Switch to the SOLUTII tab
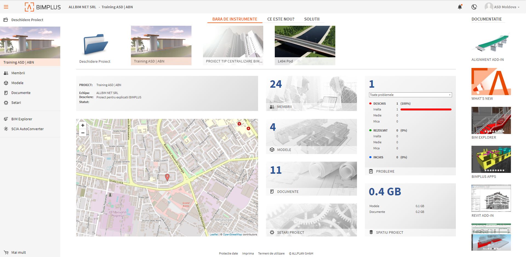The width and height of the screenshot is (526, 257). pyautogui.click(x=312, y=19)
